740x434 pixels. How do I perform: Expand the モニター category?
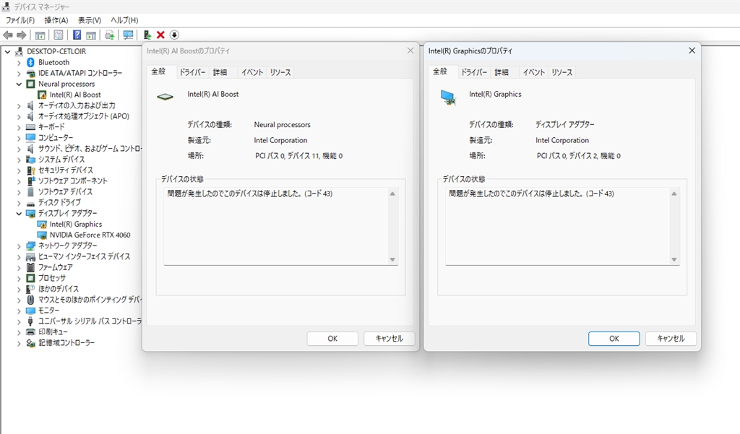coord(19,311)
